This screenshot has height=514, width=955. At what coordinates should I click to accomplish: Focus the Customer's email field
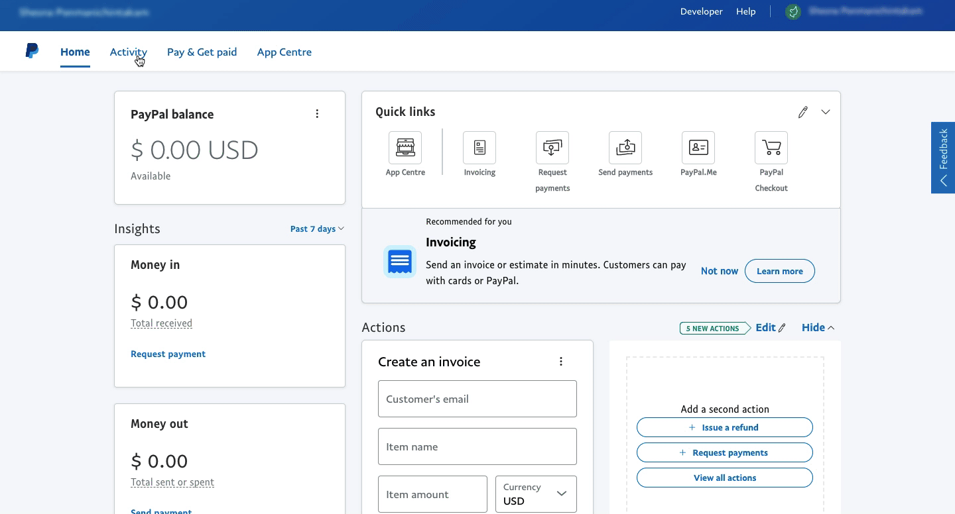pyautogui.click(x=477, y=399)
